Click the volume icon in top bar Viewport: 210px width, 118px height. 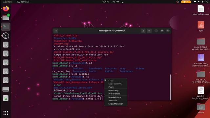(x=199, y=2)
